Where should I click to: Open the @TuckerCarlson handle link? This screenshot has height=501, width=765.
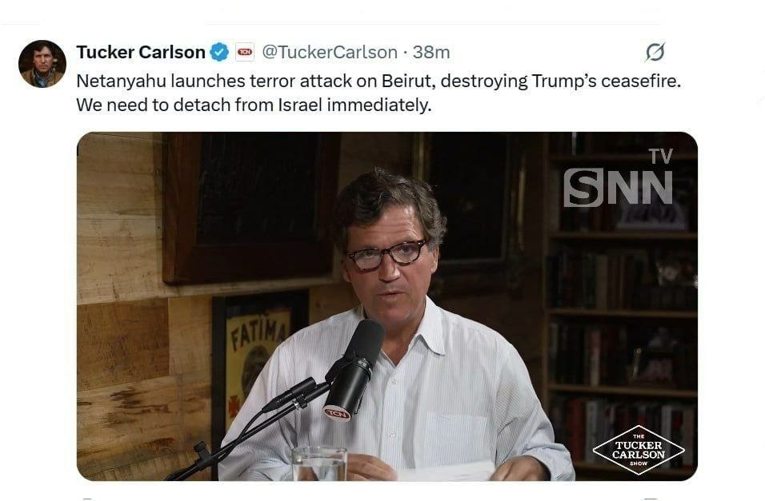(x=330, y=53)
